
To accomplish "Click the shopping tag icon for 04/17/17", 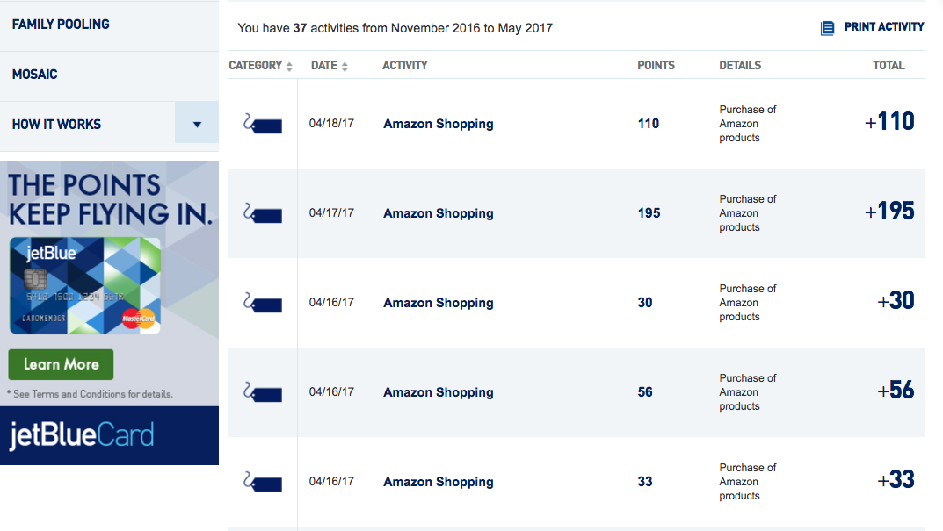I will [x=263, y=213].
